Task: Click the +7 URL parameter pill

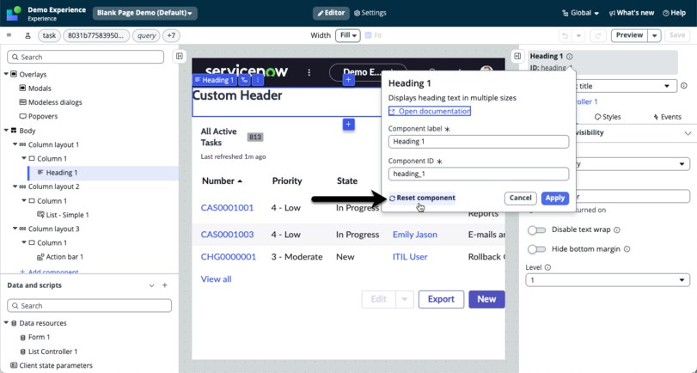Action: coord(172,35)
